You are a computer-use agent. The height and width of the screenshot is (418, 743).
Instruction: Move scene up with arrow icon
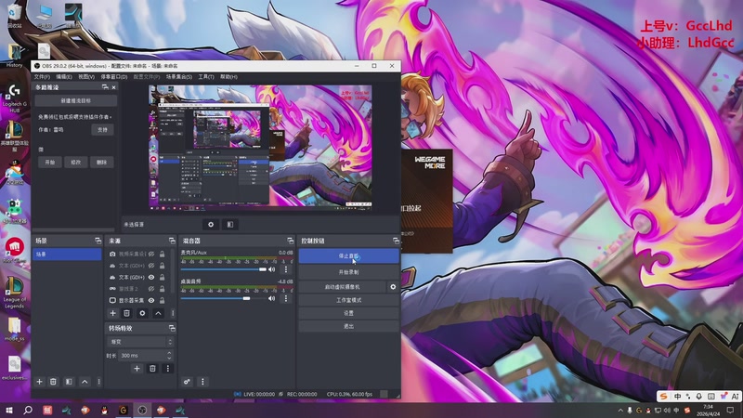click(x=85, y=382)
